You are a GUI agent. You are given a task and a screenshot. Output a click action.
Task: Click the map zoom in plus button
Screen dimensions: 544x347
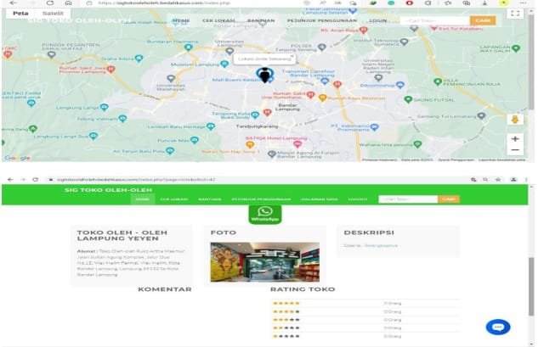click(515, 138)
